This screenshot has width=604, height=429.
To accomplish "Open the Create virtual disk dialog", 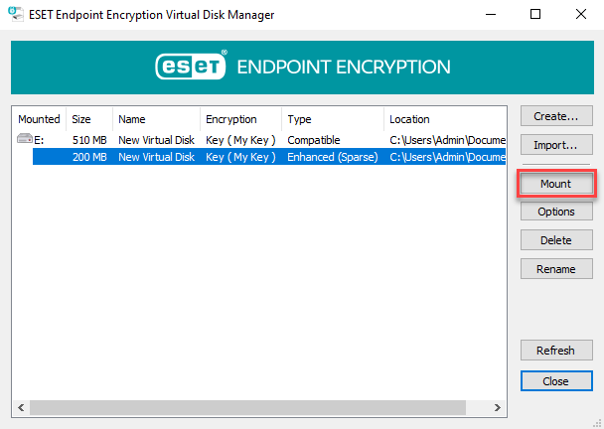I will (556, 116).
